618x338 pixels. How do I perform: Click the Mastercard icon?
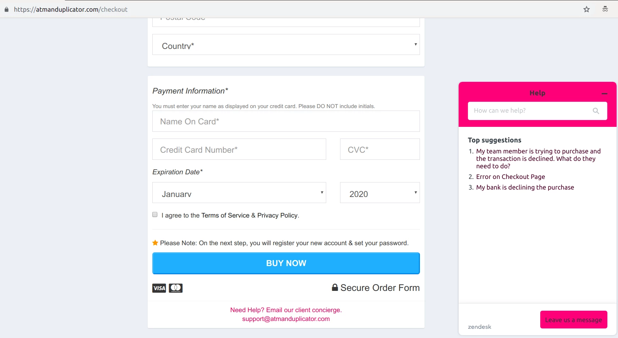(176, 288)
